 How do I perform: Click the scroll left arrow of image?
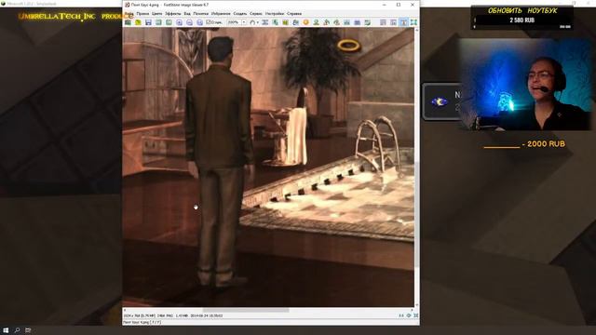125,310
